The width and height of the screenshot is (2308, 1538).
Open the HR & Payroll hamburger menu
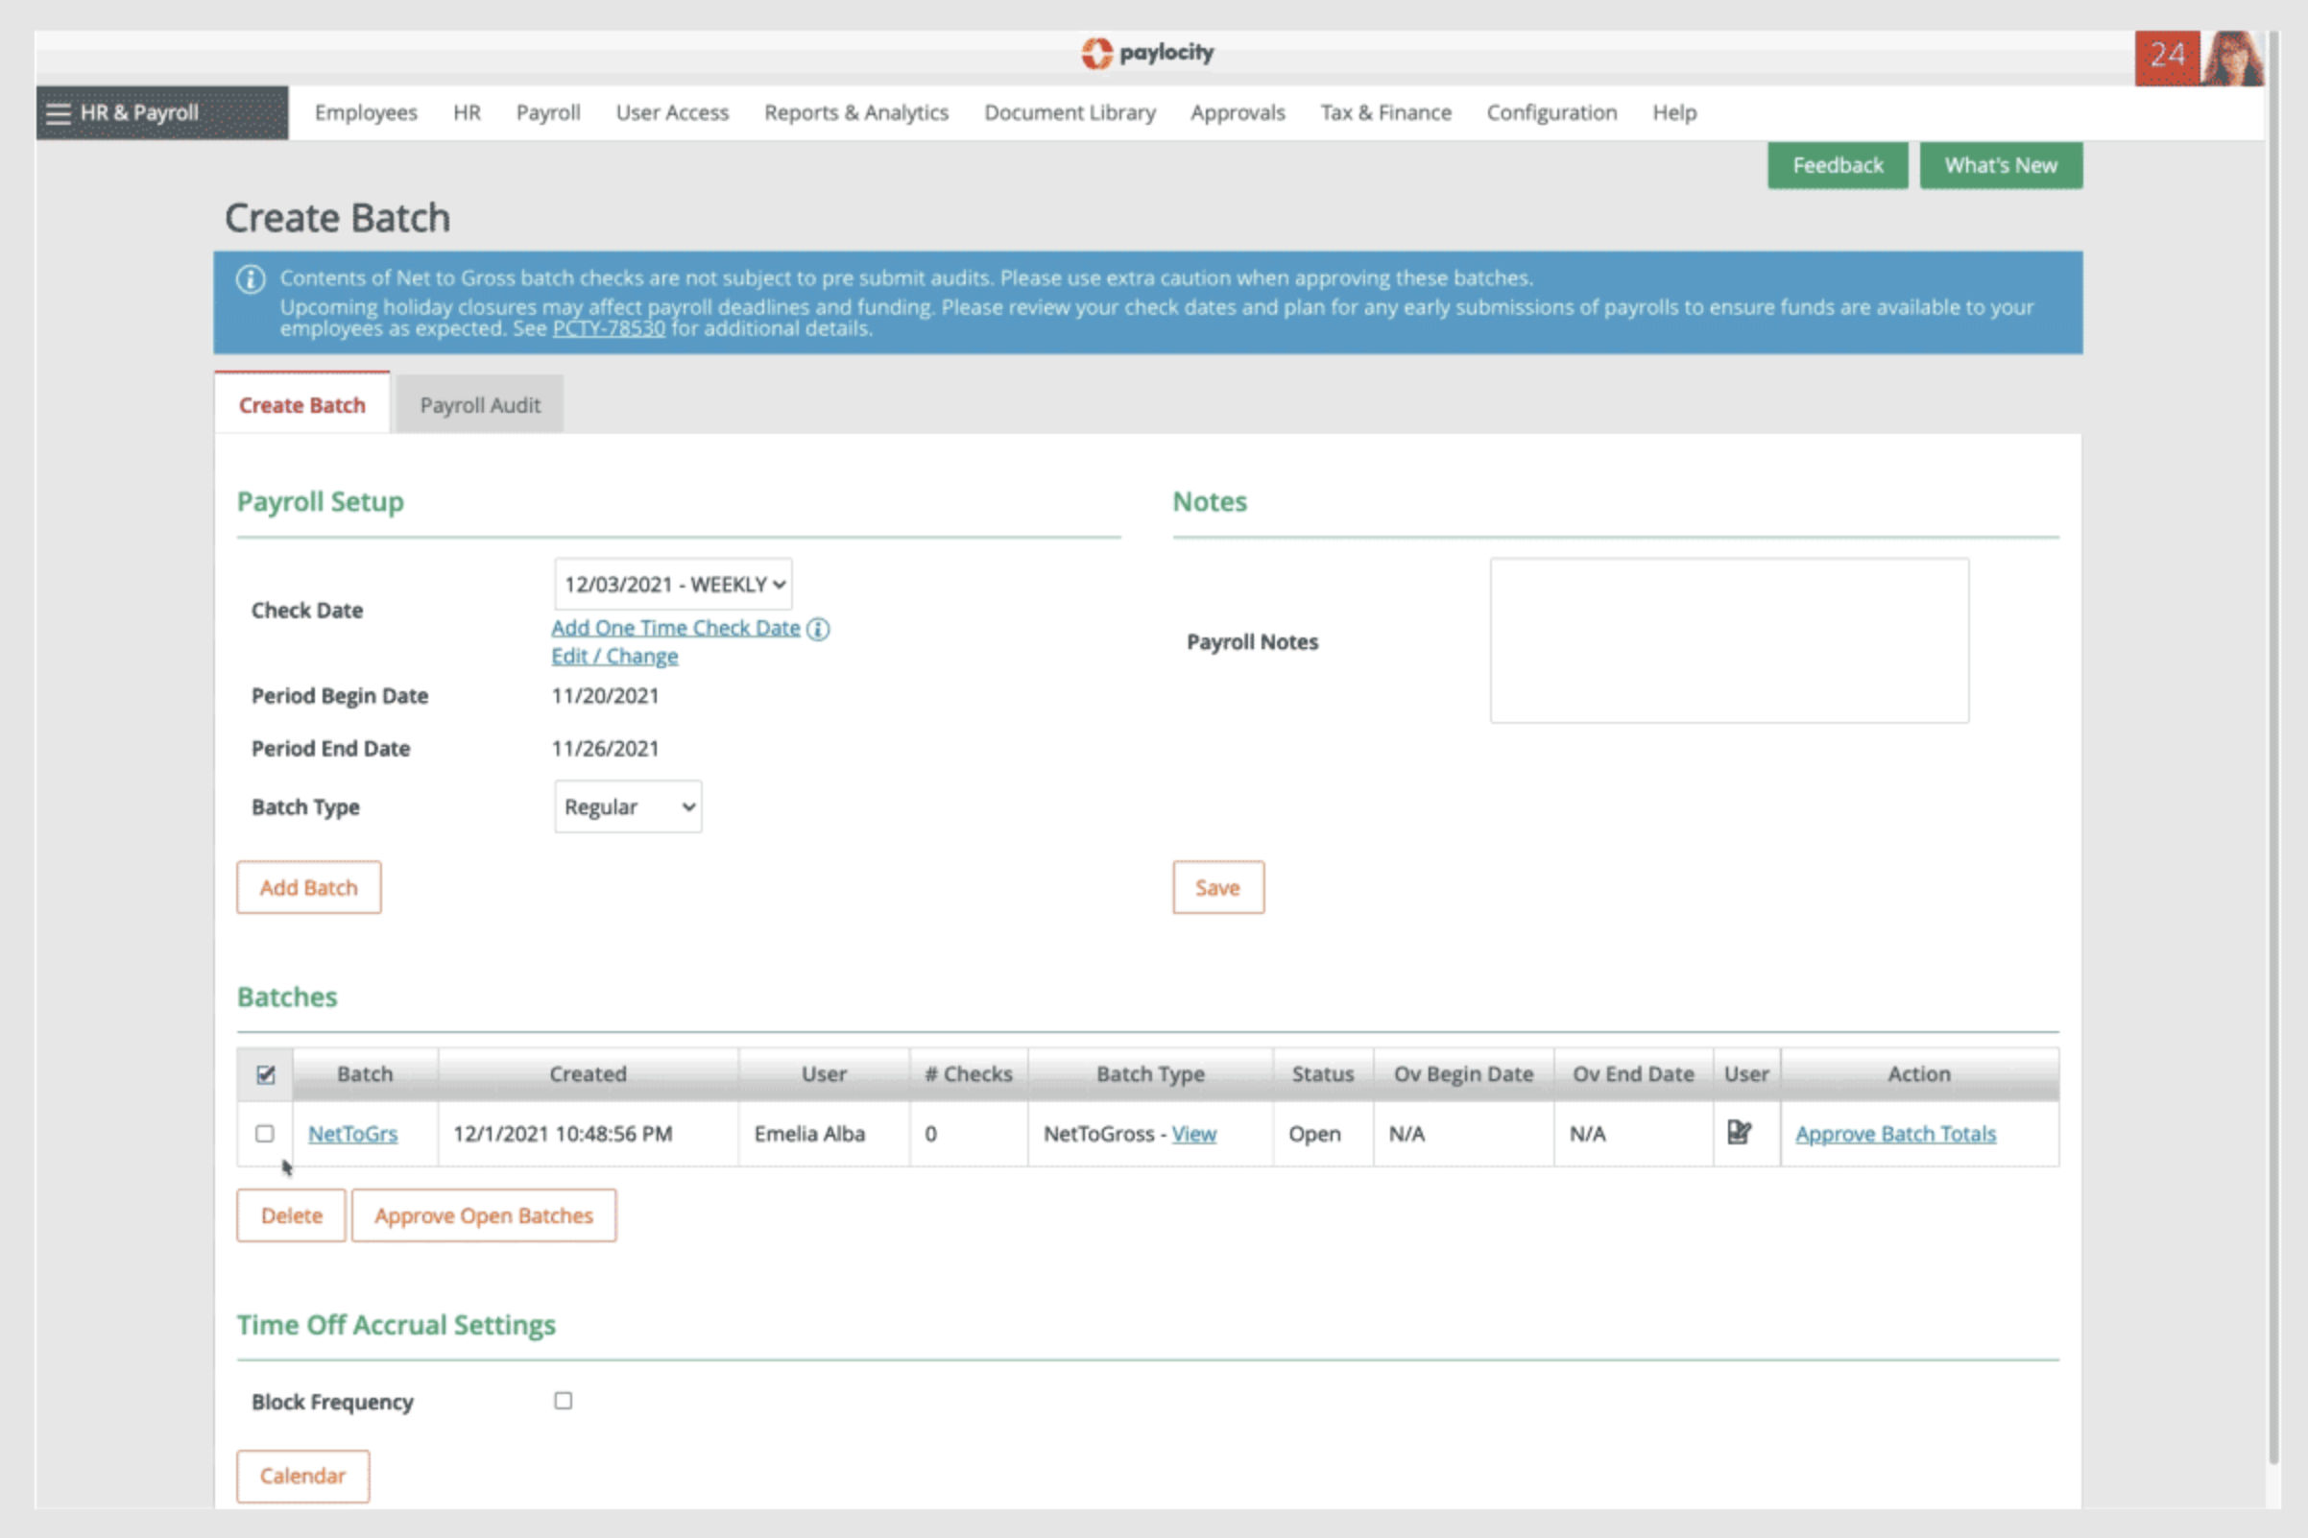click(x=59, y=112)
